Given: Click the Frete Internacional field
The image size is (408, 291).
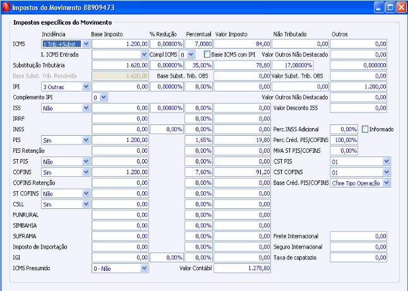Looking at the screenshot, I should click(359, 236).
